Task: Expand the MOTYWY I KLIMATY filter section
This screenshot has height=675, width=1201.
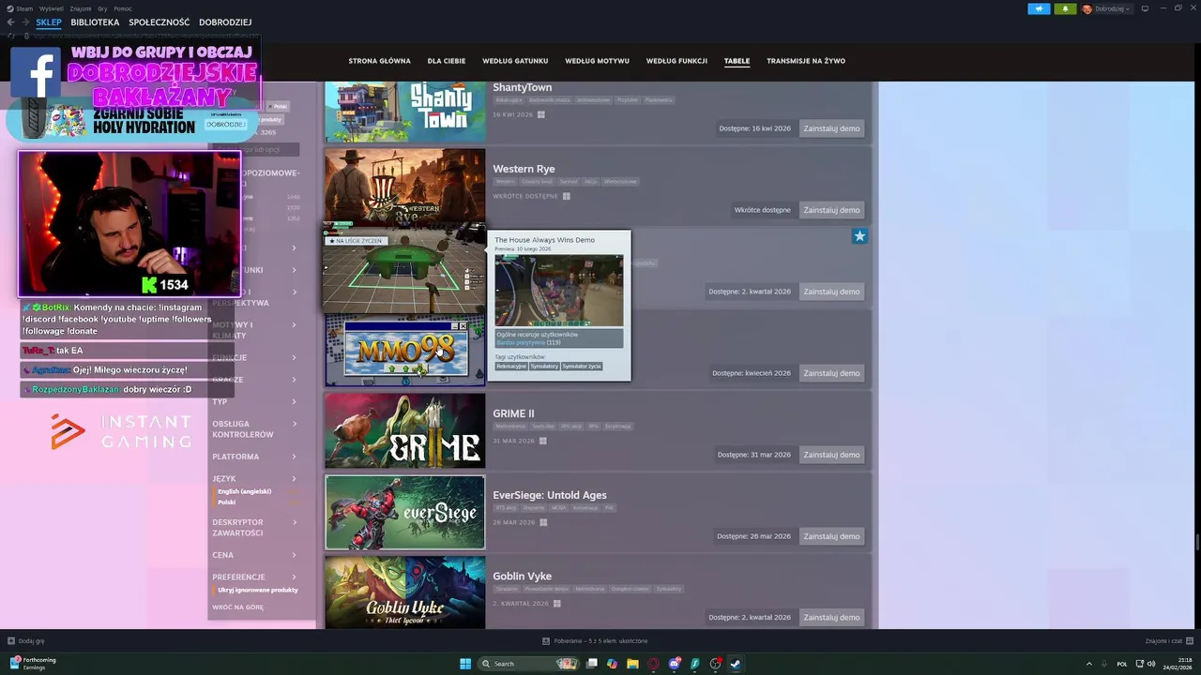Action: (x=254, y=330)
